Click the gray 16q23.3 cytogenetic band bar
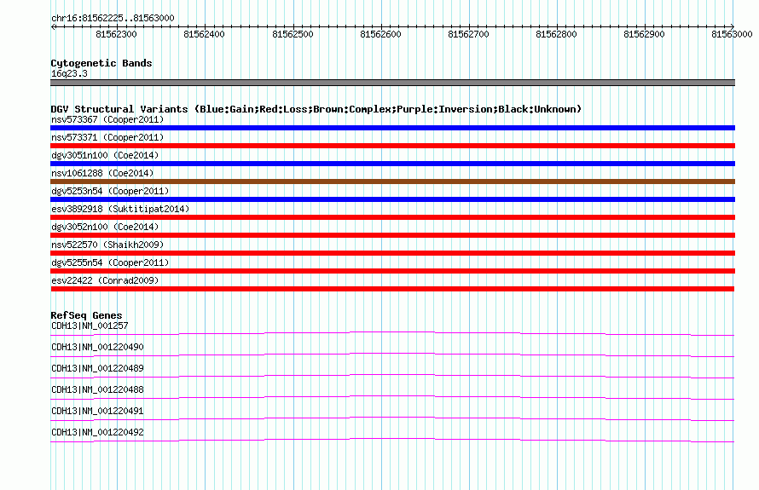The width and height of the screenshot is (759, 490). point(392,83)
